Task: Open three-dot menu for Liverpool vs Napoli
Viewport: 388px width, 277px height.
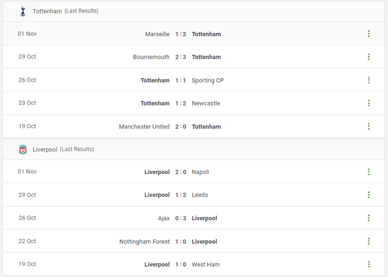Action: pyautogui.click(x=369, y=172)
